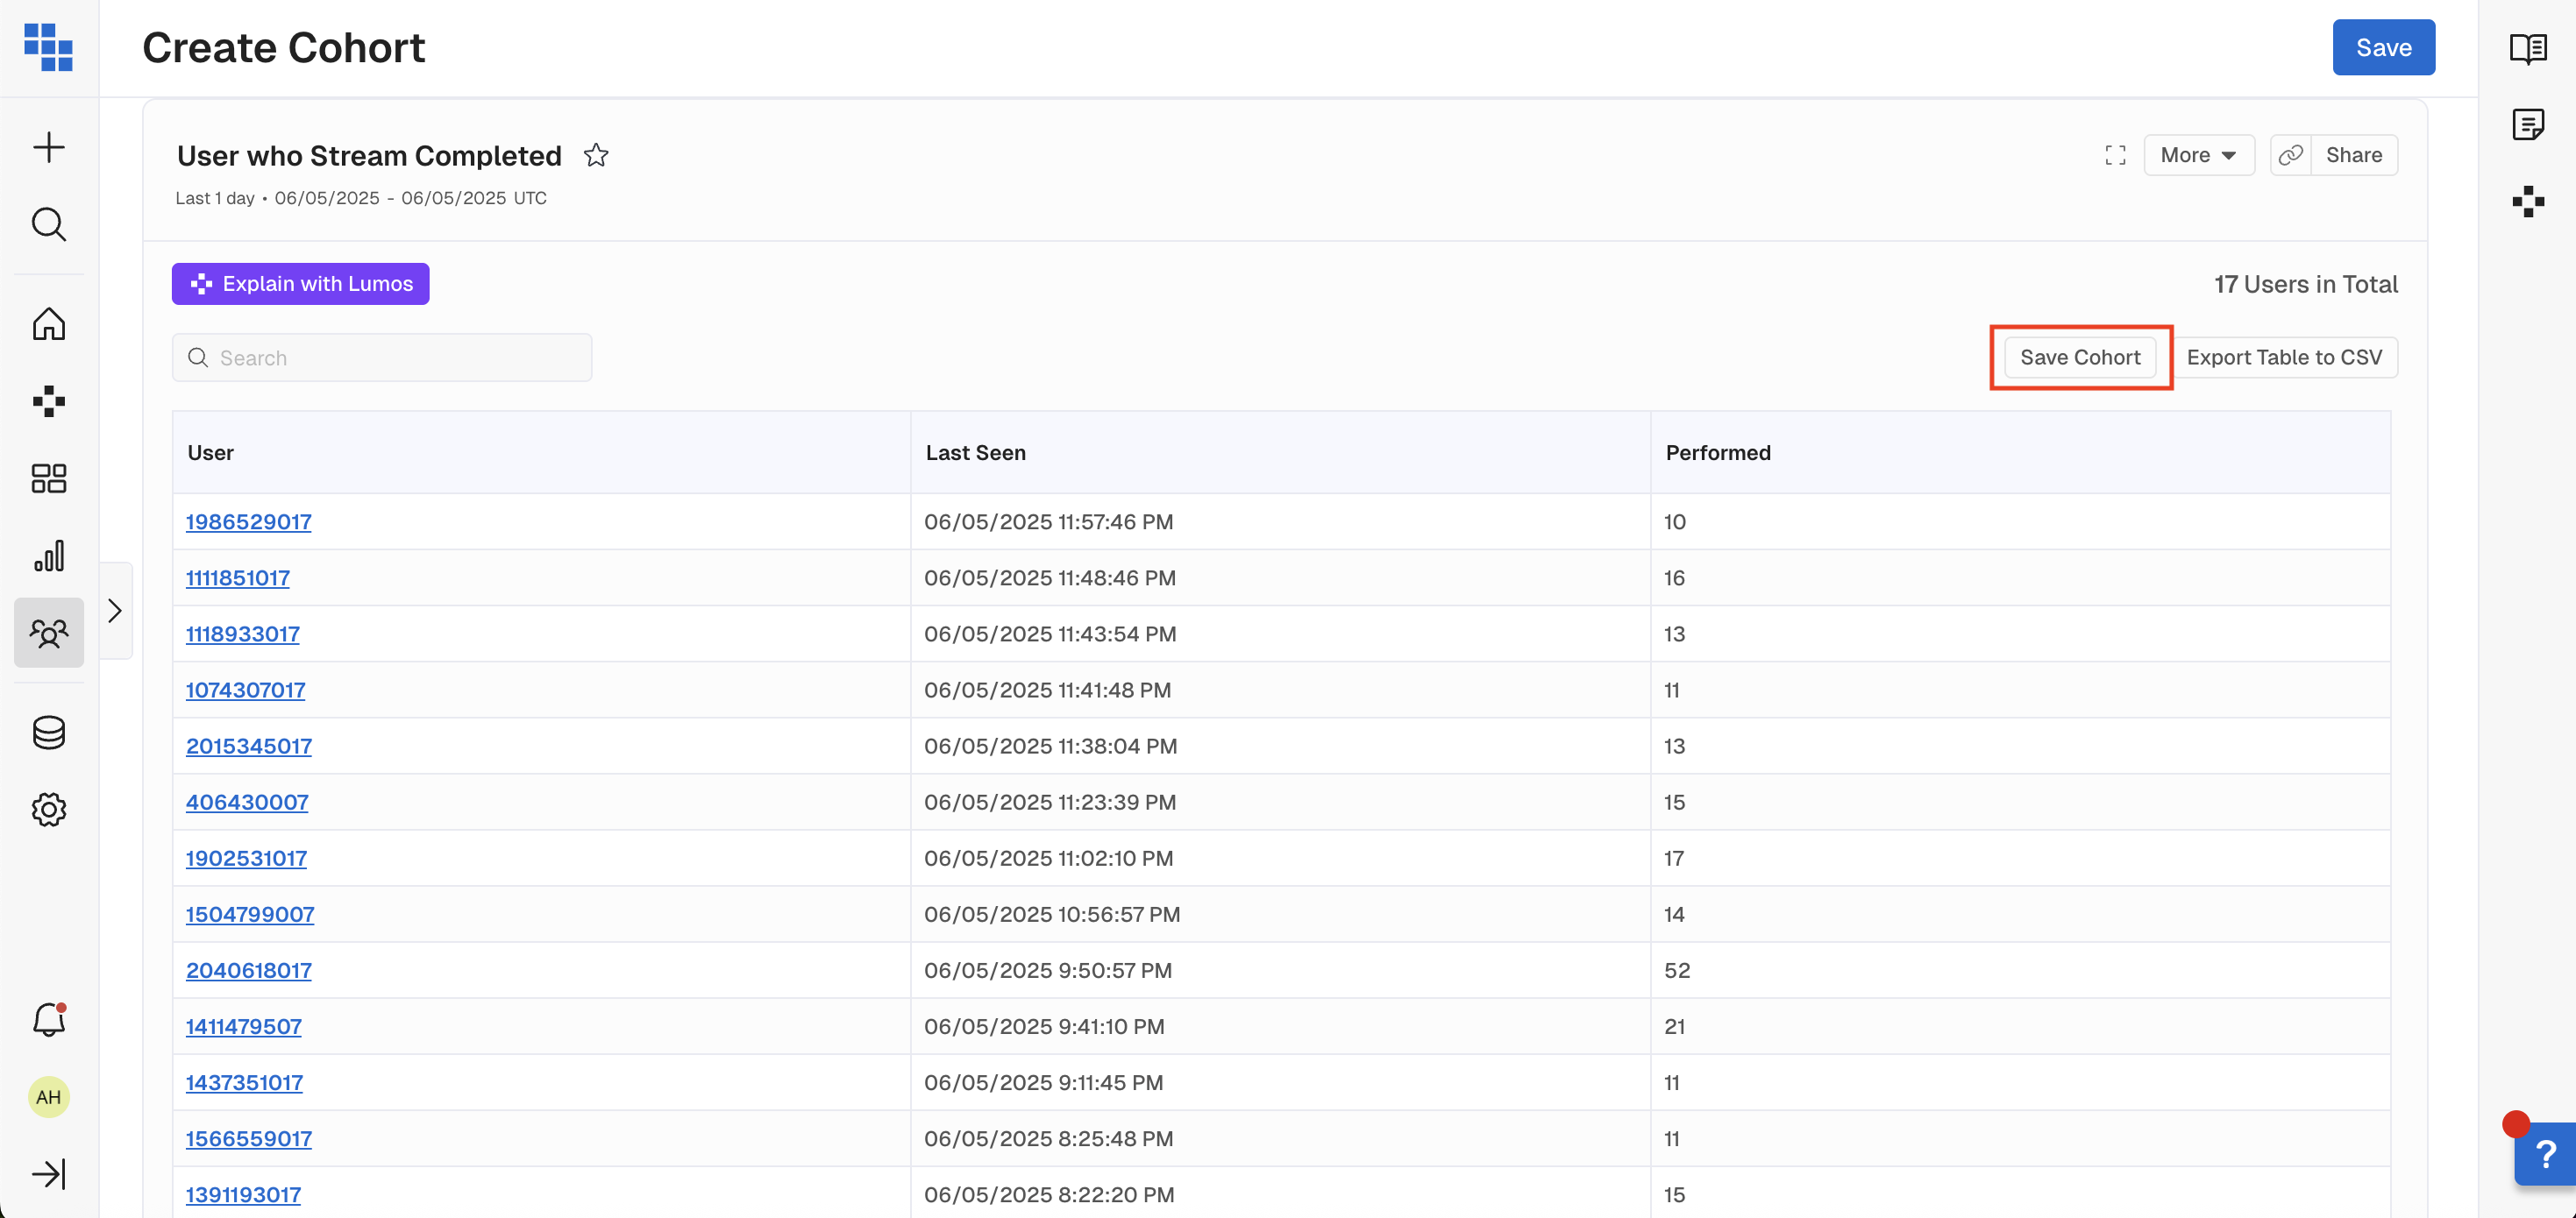This screenshot has height=1218, width=2576.
Task: Collapse sidebar using bottom arrow icon
Action: (x=48, y=1174)
